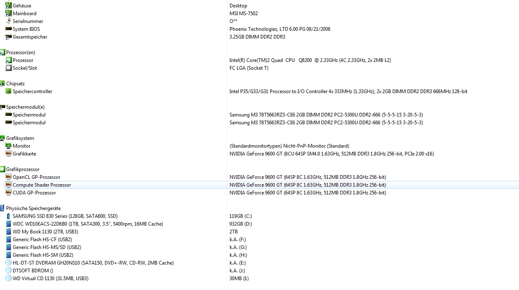This screenshot has width=519, height=290.
Task: Click the CUDA GP-Prozessor icon
Action: click(9, 193)
